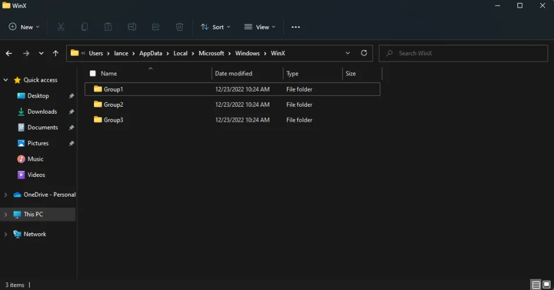
Task: Refresh the WinX folder view
Action: pyautogui.click(x=364, y=53)
